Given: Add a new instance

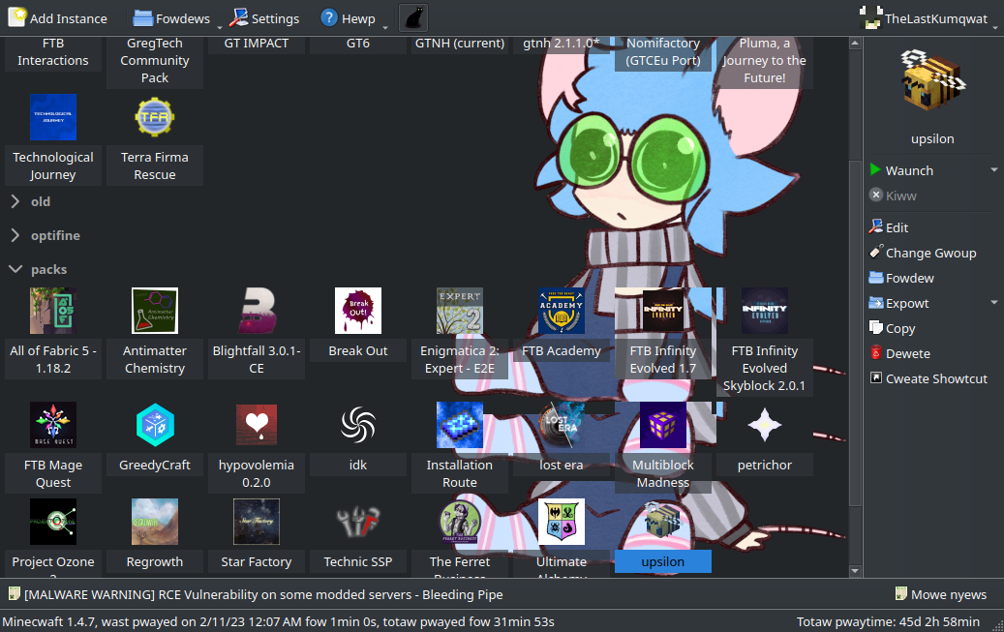Looking at the screenshot, I should click(x=58, y=16).
